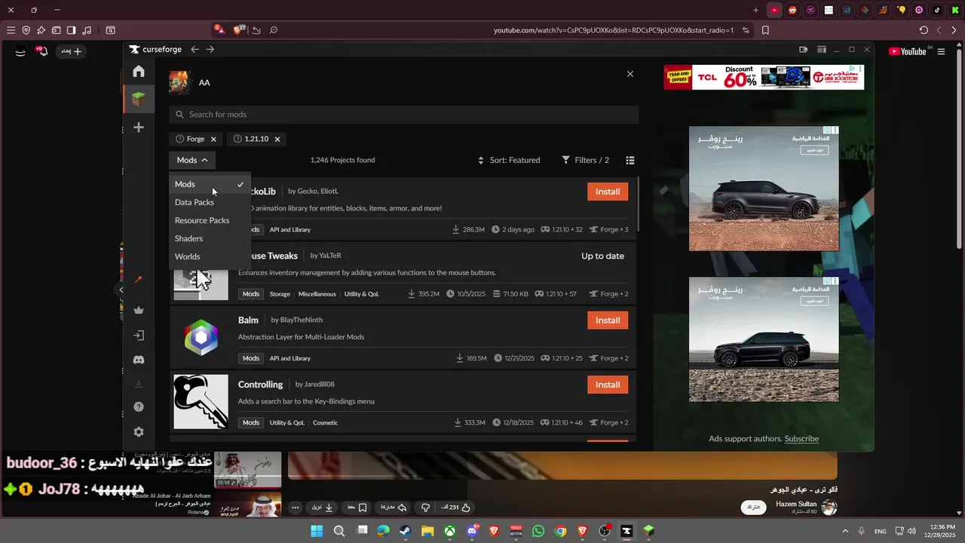
Task: Select Mods in the category menu
Action: [x=210, y=184]
